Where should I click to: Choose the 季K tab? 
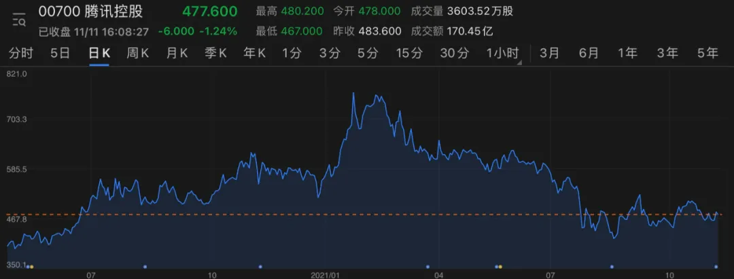[x=215, y=53]
